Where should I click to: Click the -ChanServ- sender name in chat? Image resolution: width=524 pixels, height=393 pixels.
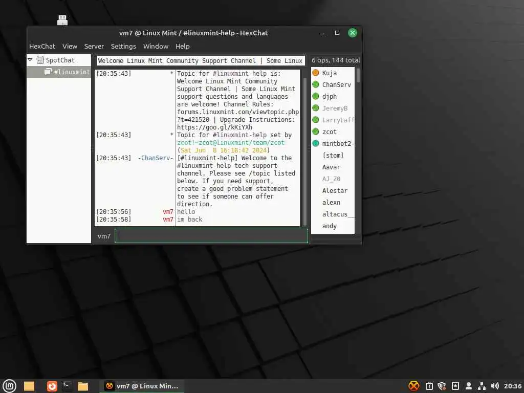pyautogui.click(x=156, y=158)
